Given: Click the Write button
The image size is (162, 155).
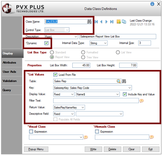Looking at the screenshot, I should (x=93, y=149).
